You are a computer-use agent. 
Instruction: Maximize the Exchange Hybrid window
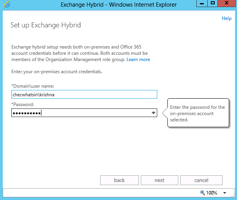213,4
